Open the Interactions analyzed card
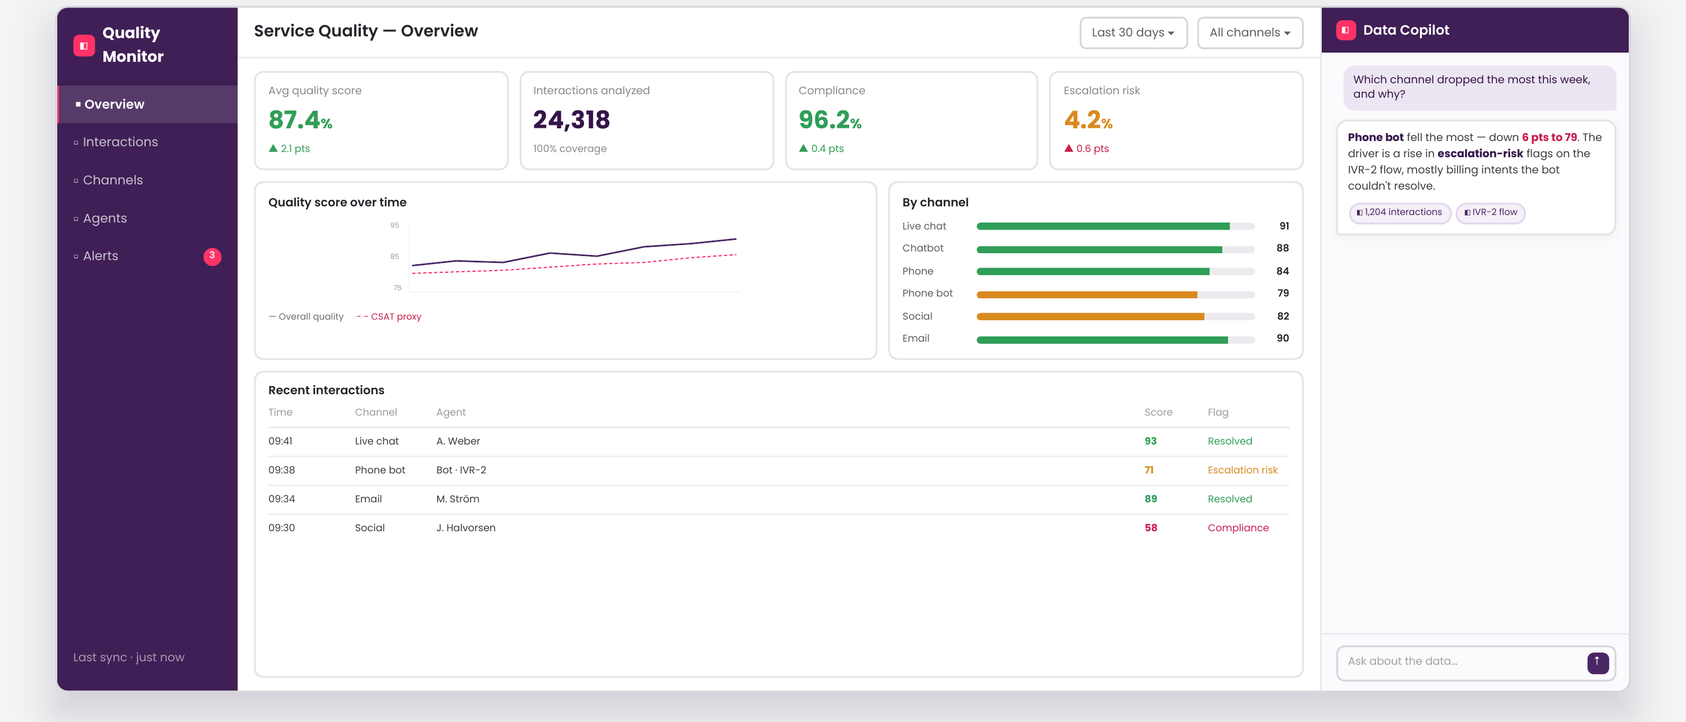 click(x=646, y=120)
